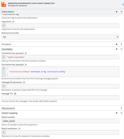Collapse the Subscription section chevron

tap(122, 12)
